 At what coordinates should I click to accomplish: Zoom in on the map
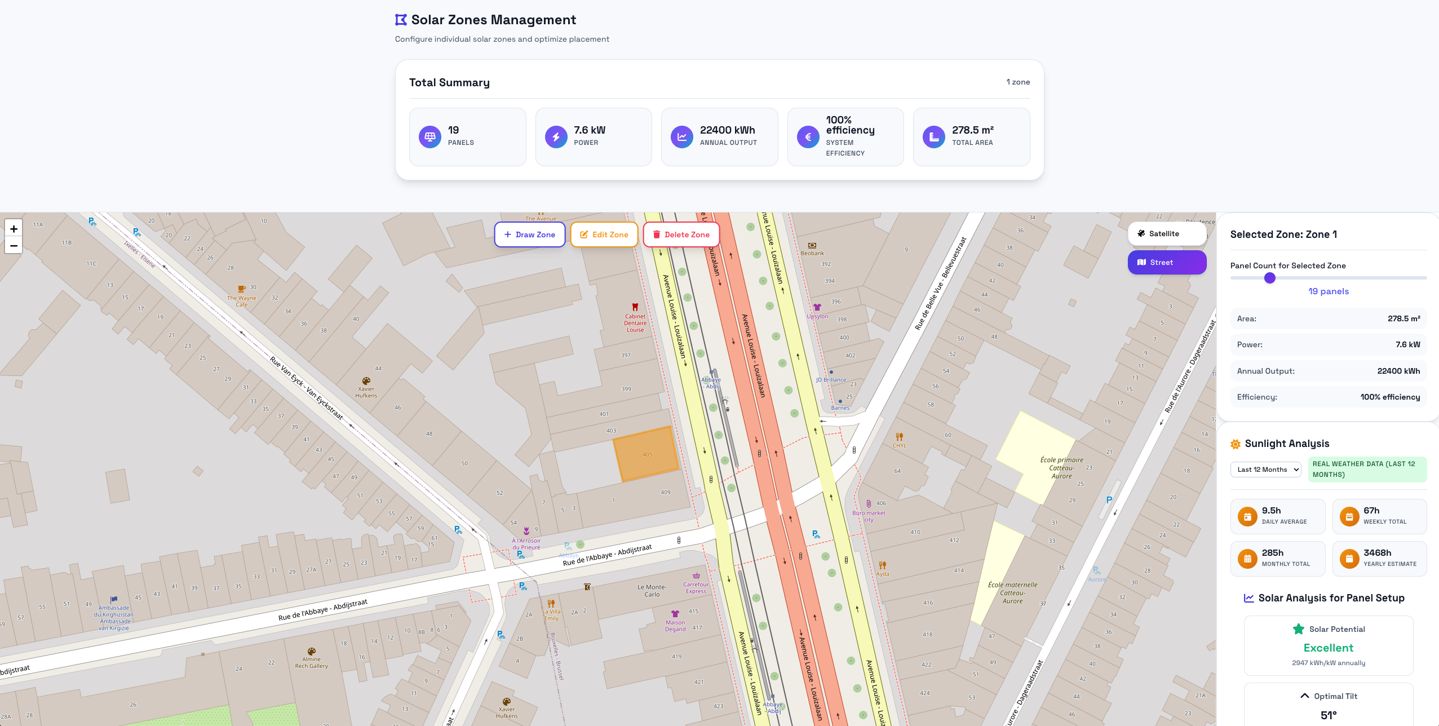click(14, 229)
